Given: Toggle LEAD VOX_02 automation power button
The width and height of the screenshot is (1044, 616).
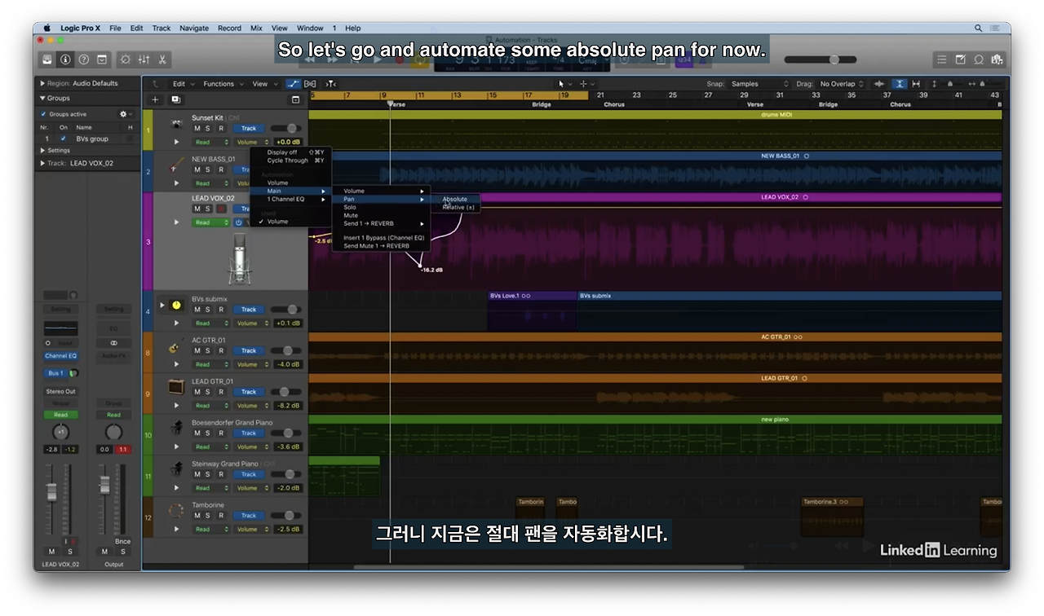Looking at the screenshot, I should (x=239, y=222).
